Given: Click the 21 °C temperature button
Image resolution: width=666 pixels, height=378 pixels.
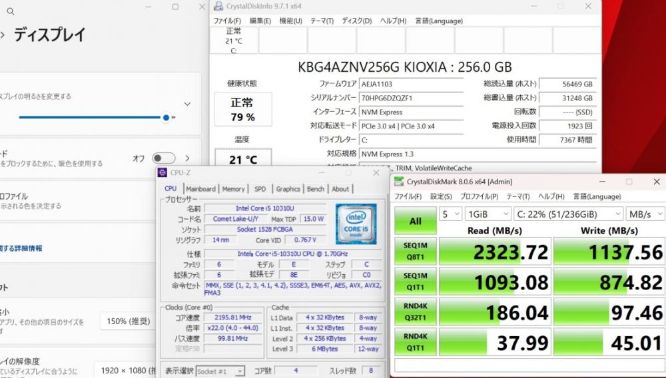Looking at the screenshot, I should [243, 158].
